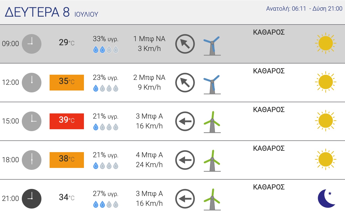Click the humidity droplets in the 21:00 row

[x=106, y=204]
